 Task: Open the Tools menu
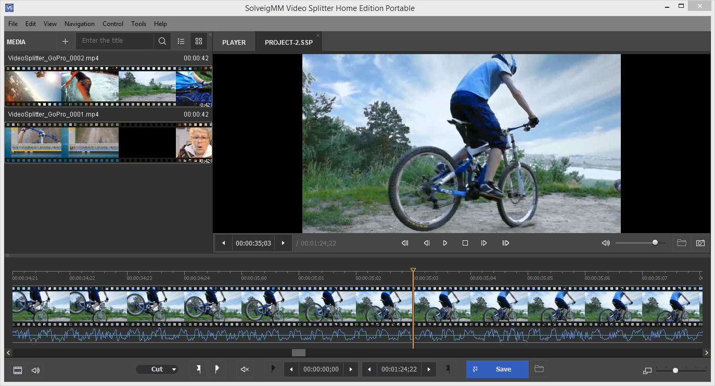(x=138, y=24)
